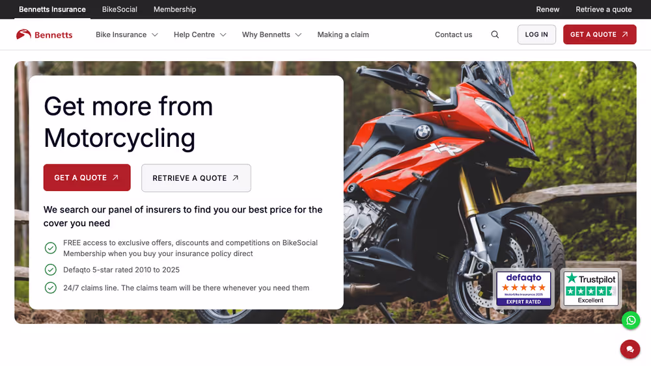The height and width of the screenshot is (366, 651).
Task: Click header GET A QUOTE button
Action: point(600,34)
